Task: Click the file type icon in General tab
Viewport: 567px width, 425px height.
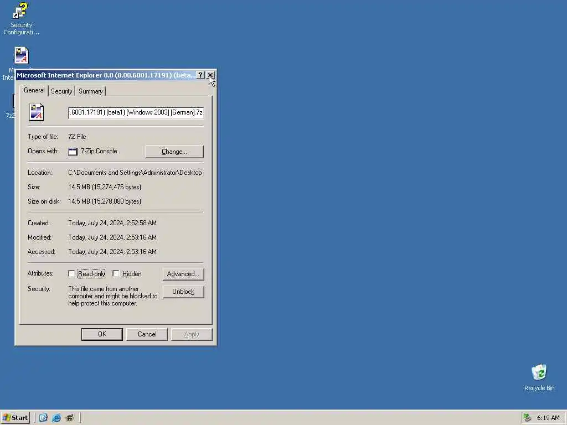Action: click(37, 112)
